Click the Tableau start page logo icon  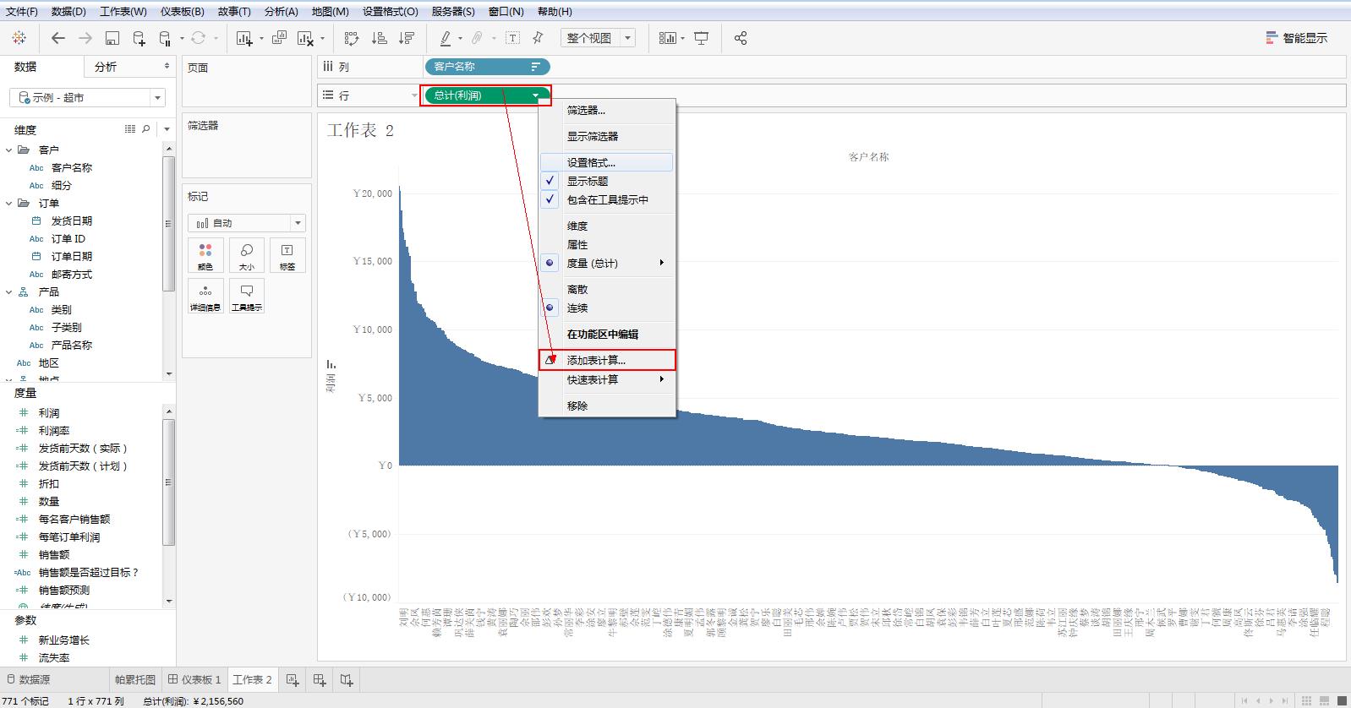coord(19,38)
